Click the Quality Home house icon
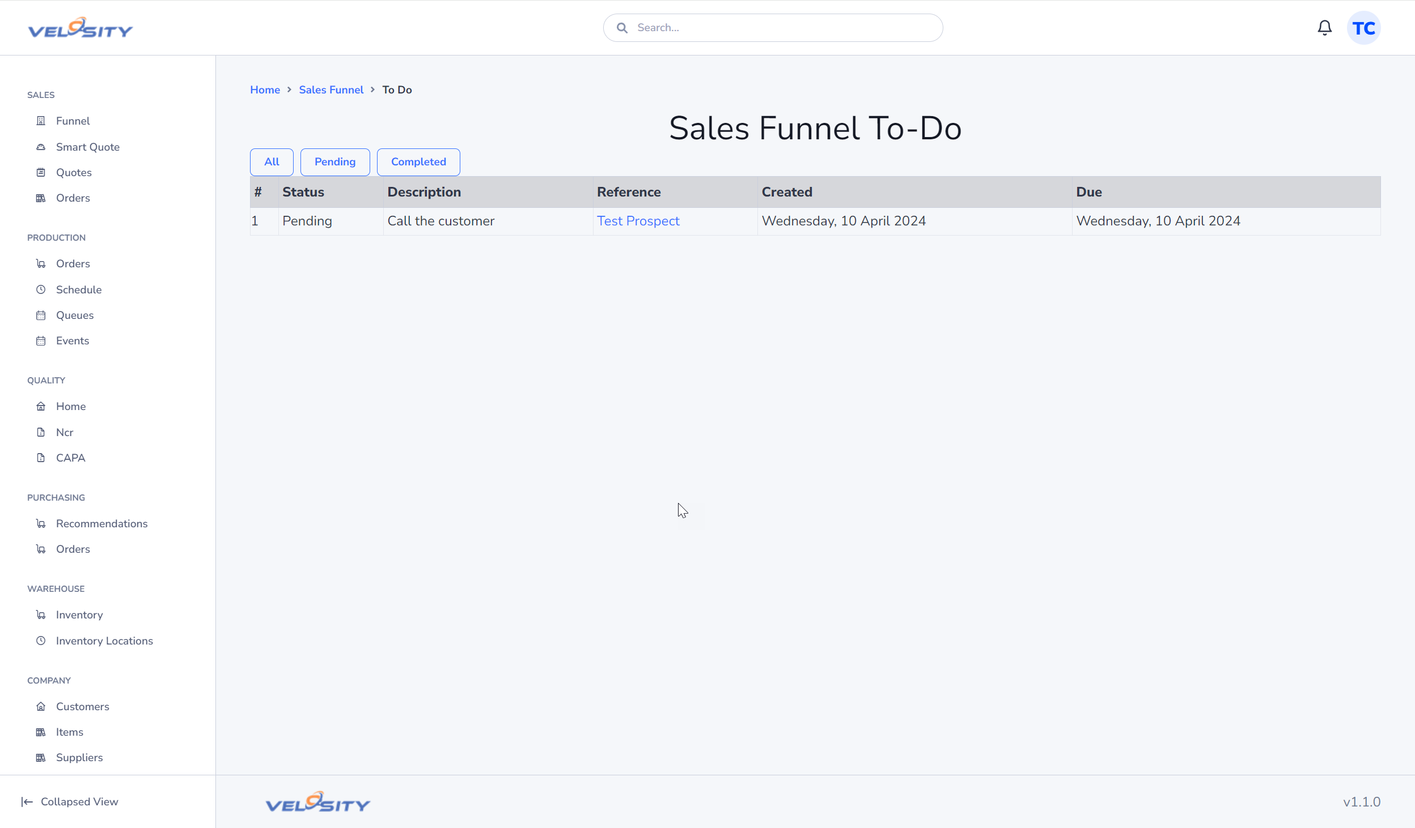1415x828 pixels. pos(41,406)
